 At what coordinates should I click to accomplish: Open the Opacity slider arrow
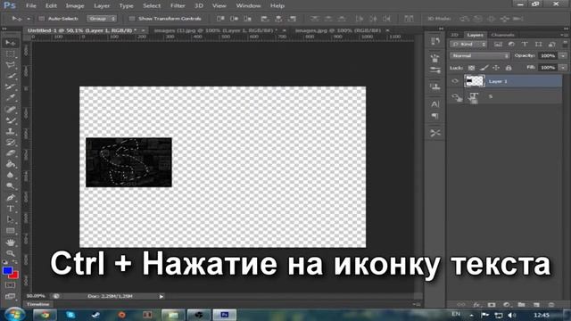(x=563, y=56)
